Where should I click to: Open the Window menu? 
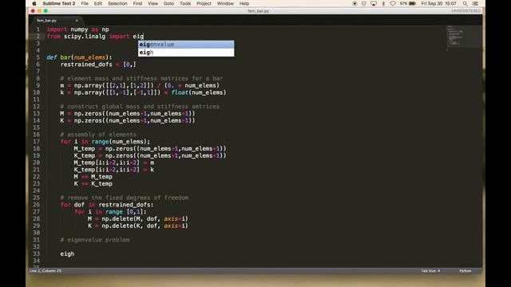click(225, 3)
